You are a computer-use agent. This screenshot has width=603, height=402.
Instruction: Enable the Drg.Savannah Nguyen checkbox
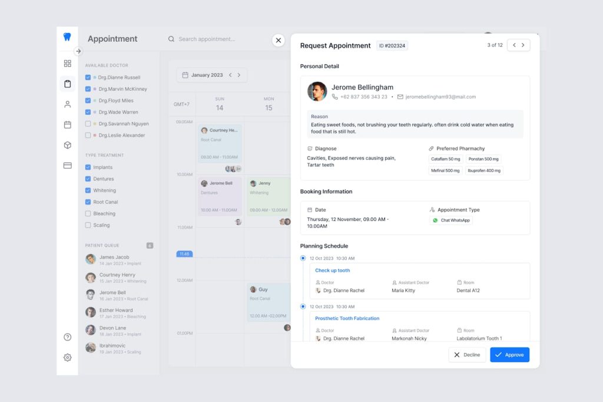88,124
